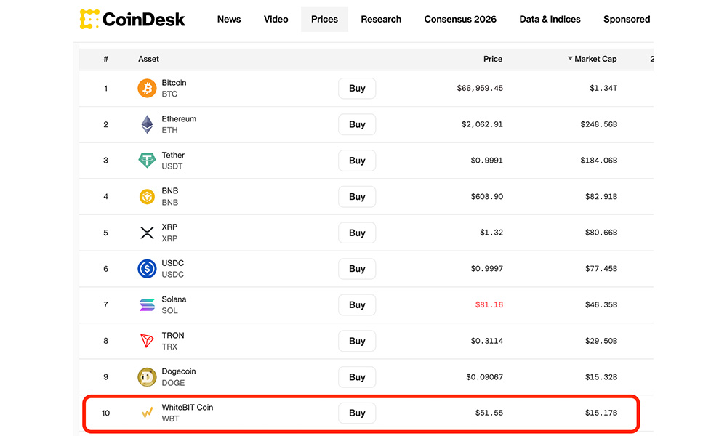Open the Solana asset name link
The image size is (727, 436).
pyautogui.click(x=174, y=299)
